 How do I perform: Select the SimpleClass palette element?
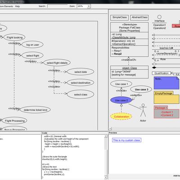tap(120, 18)
